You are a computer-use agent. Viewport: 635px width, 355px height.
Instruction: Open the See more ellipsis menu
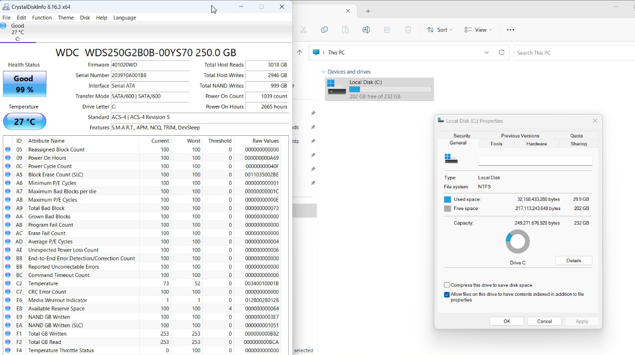510,30
